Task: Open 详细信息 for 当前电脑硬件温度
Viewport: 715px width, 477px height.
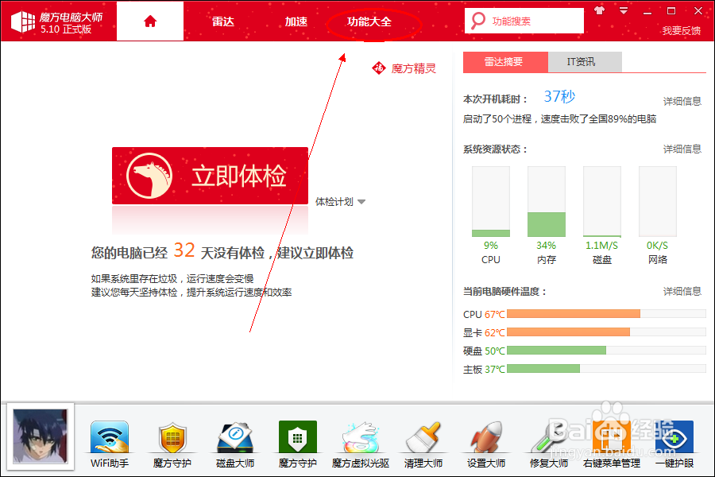Action: click(682, 291)
